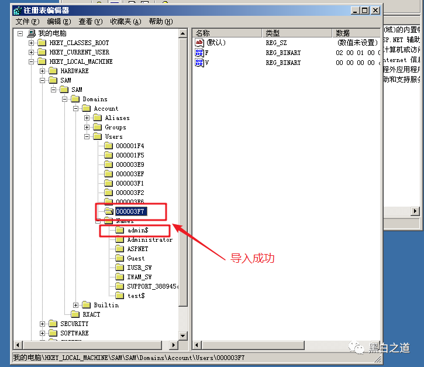Click the tree pane horizontal scroll-right arrow
The width and height of the screenshot is (424, 367).
pos(174,345)
